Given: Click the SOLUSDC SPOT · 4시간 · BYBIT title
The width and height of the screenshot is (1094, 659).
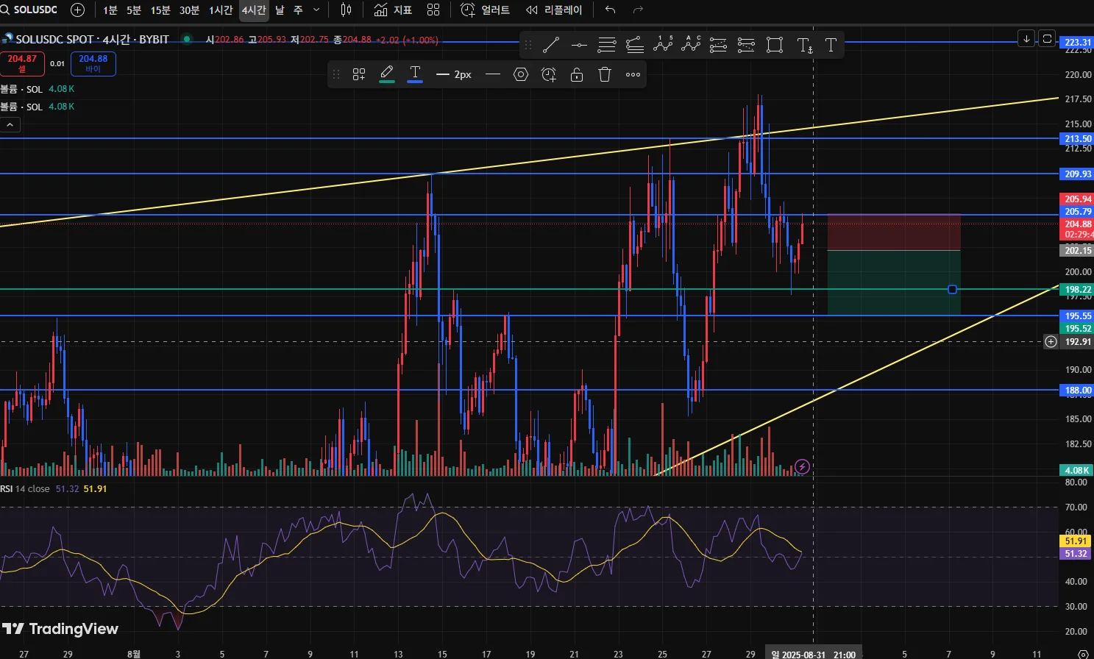Looking at the screenshot, I should (x=93, y=39).
